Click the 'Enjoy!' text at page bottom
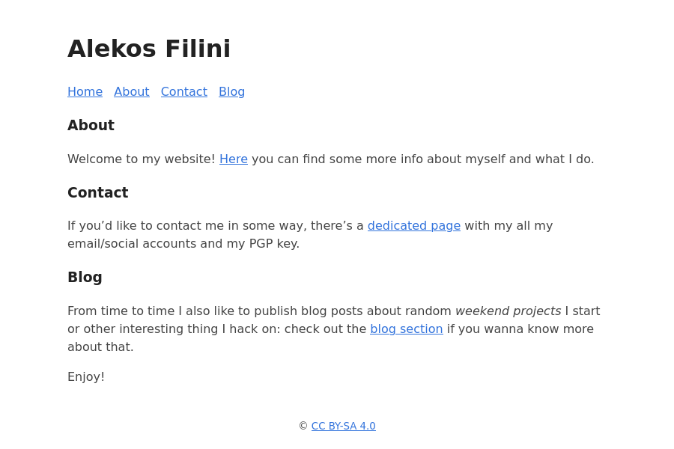 click(x=85, y=376)
